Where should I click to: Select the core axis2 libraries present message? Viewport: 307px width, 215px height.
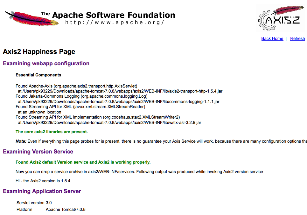pyautogui.click(x=52, y=132)
